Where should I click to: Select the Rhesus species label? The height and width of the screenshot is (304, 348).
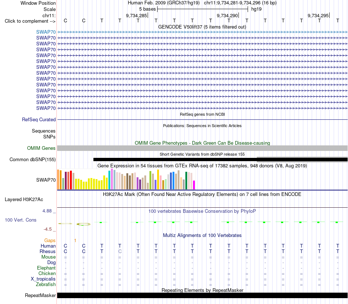(x=48, y=251)
